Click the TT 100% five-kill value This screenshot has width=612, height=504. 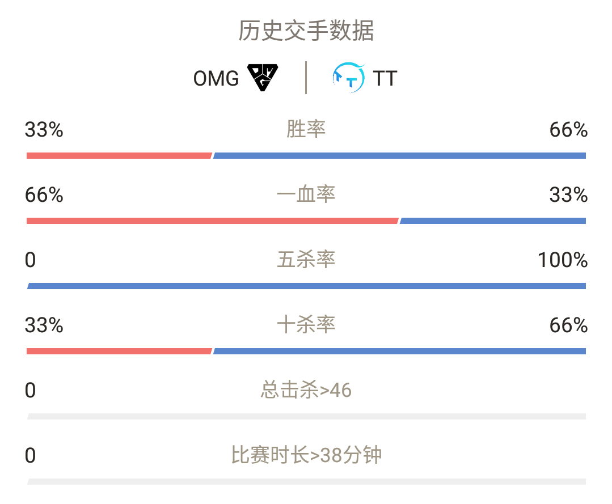[x=563, y=260]
